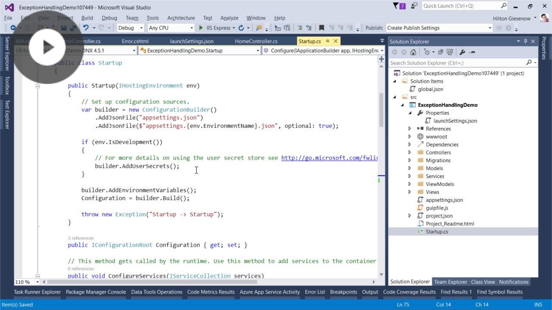This screenshot has height=310, width=552.
Task: Click the Undo arrow in the toolbar
Action: (x=86, y=28)
